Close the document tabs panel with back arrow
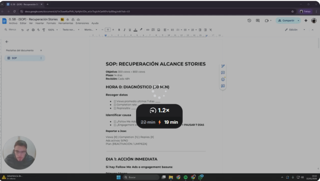This screenshot has height=181, width=320. pos(7,42)
